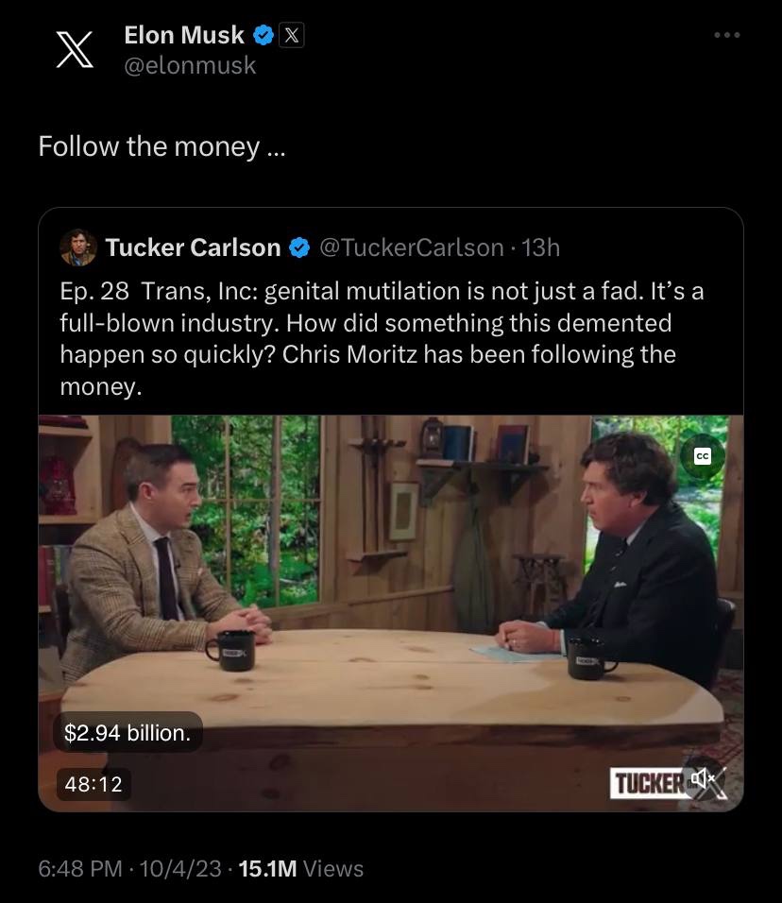The image size is (782, 903).
Task: Click Tucker Carlson's blue verified checkmark
Action: pos(298,247)
